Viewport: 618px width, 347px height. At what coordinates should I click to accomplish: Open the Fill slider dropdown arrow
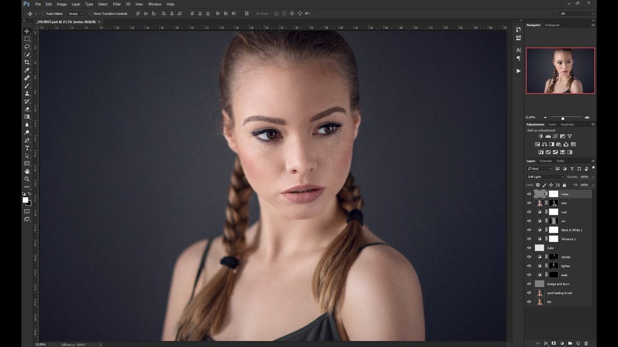point(593,185)
